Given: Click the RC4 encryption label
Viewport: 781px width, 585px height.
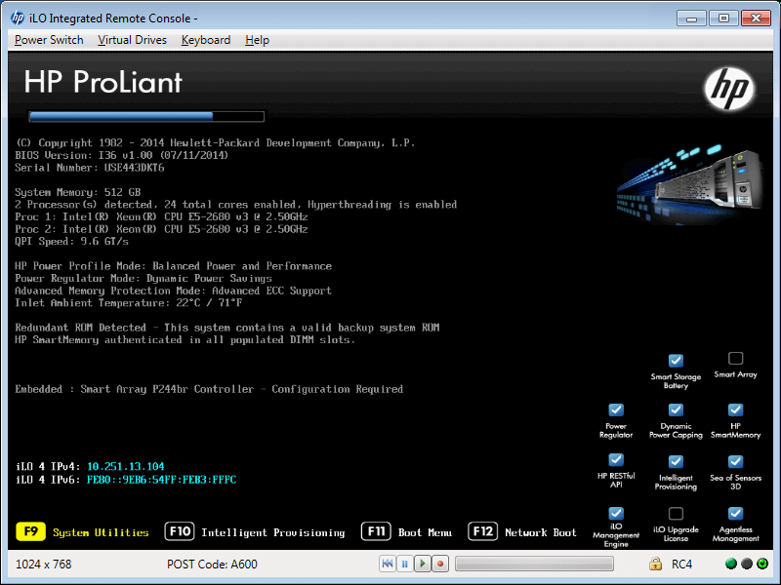Looking at the screenshot, I should point(681,565).
